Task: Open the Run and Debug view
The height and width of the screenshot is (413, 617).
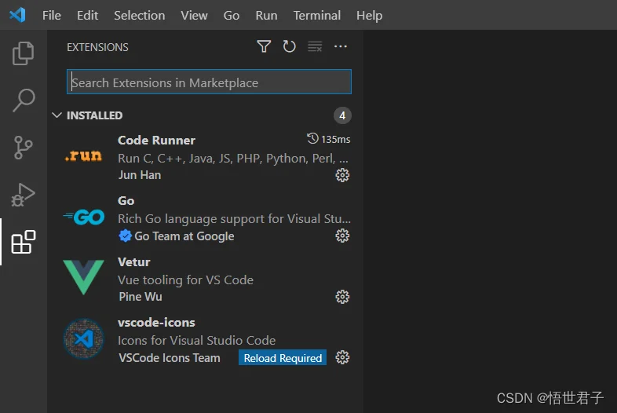Action: (x=24, y=195)
